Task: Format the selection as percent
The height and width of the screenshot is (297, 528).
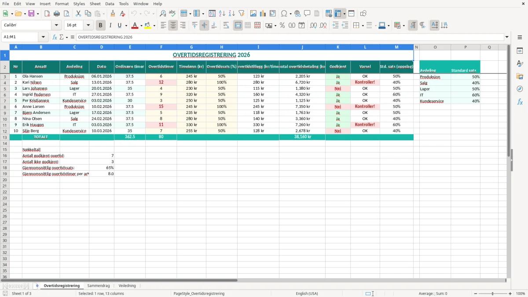Action: (282, 26)
